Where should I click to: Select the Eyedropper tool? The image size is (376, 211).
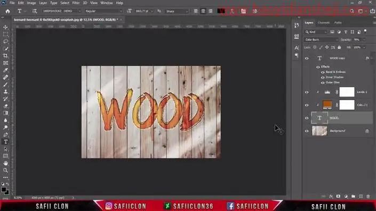5,70
